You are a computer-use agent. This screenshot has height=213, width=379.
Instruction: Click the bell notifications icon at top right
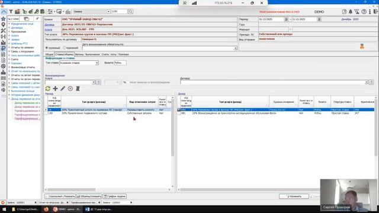point(351,12)
